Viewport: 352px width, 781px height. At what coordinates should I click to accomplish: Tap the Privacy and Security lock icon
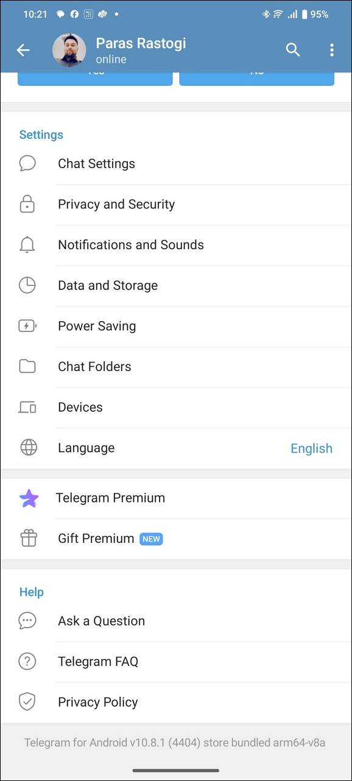(27, 204)
